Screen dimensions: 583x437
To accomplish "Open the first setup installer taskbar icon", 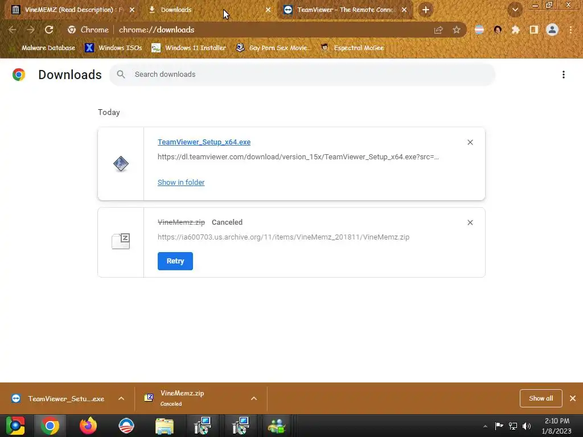I will [x=203, y=426].
